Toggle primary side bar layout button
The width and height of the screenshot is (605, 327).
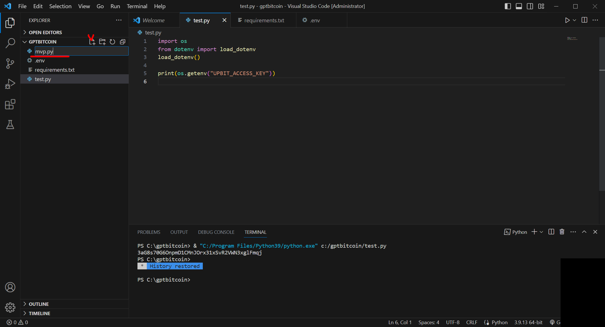508,6
